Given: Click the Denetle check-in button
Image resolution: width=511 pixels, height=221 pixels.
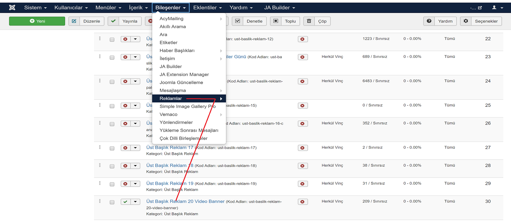Looking at the screenshot, I should coord(249,21).
